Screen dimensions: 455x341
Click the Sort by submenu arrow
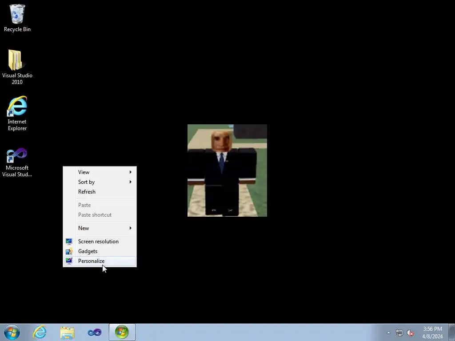tap(131, 182)
